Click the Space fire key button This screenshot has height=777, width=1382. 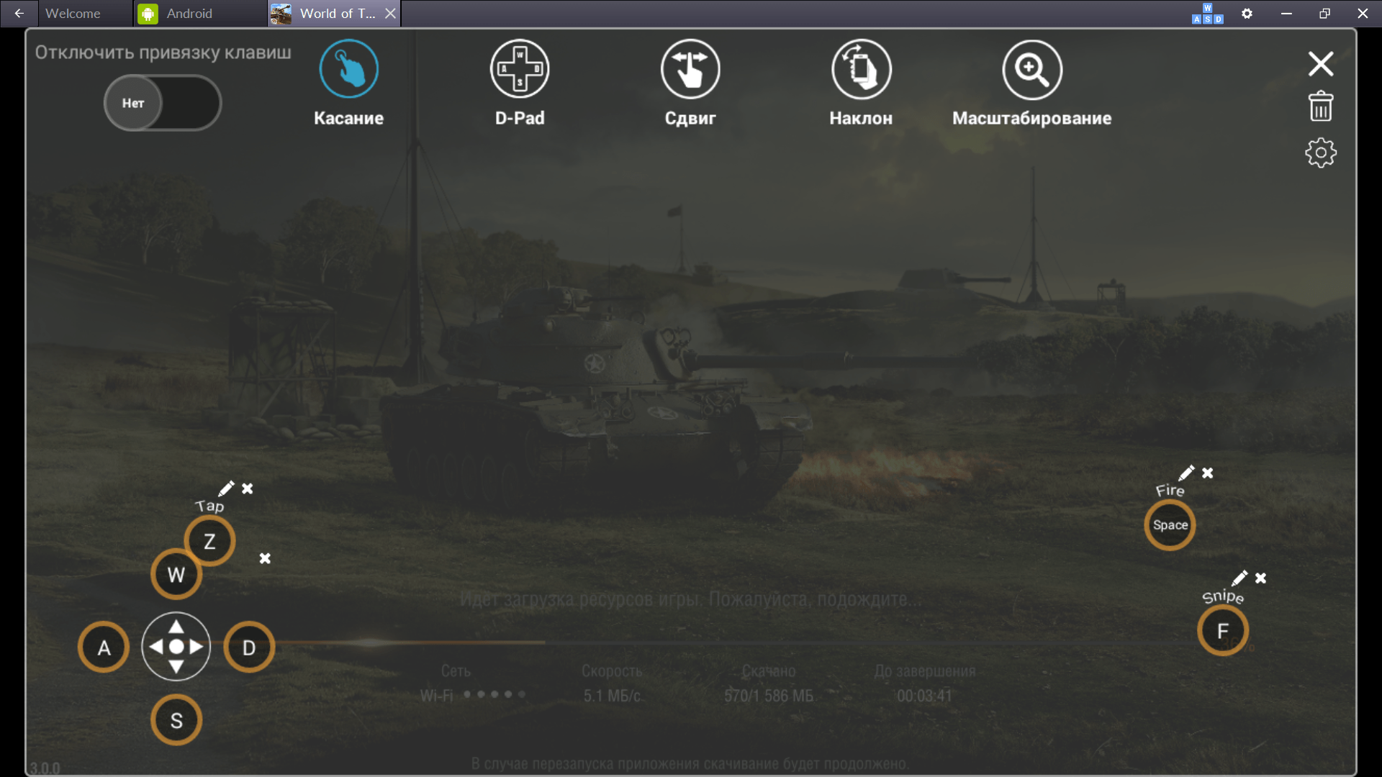click(x=1170, y=525)
